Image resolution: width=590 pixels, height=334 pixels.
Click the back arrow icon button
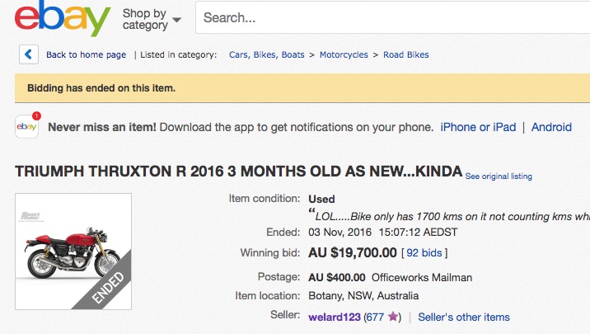(x=29, y=54)
